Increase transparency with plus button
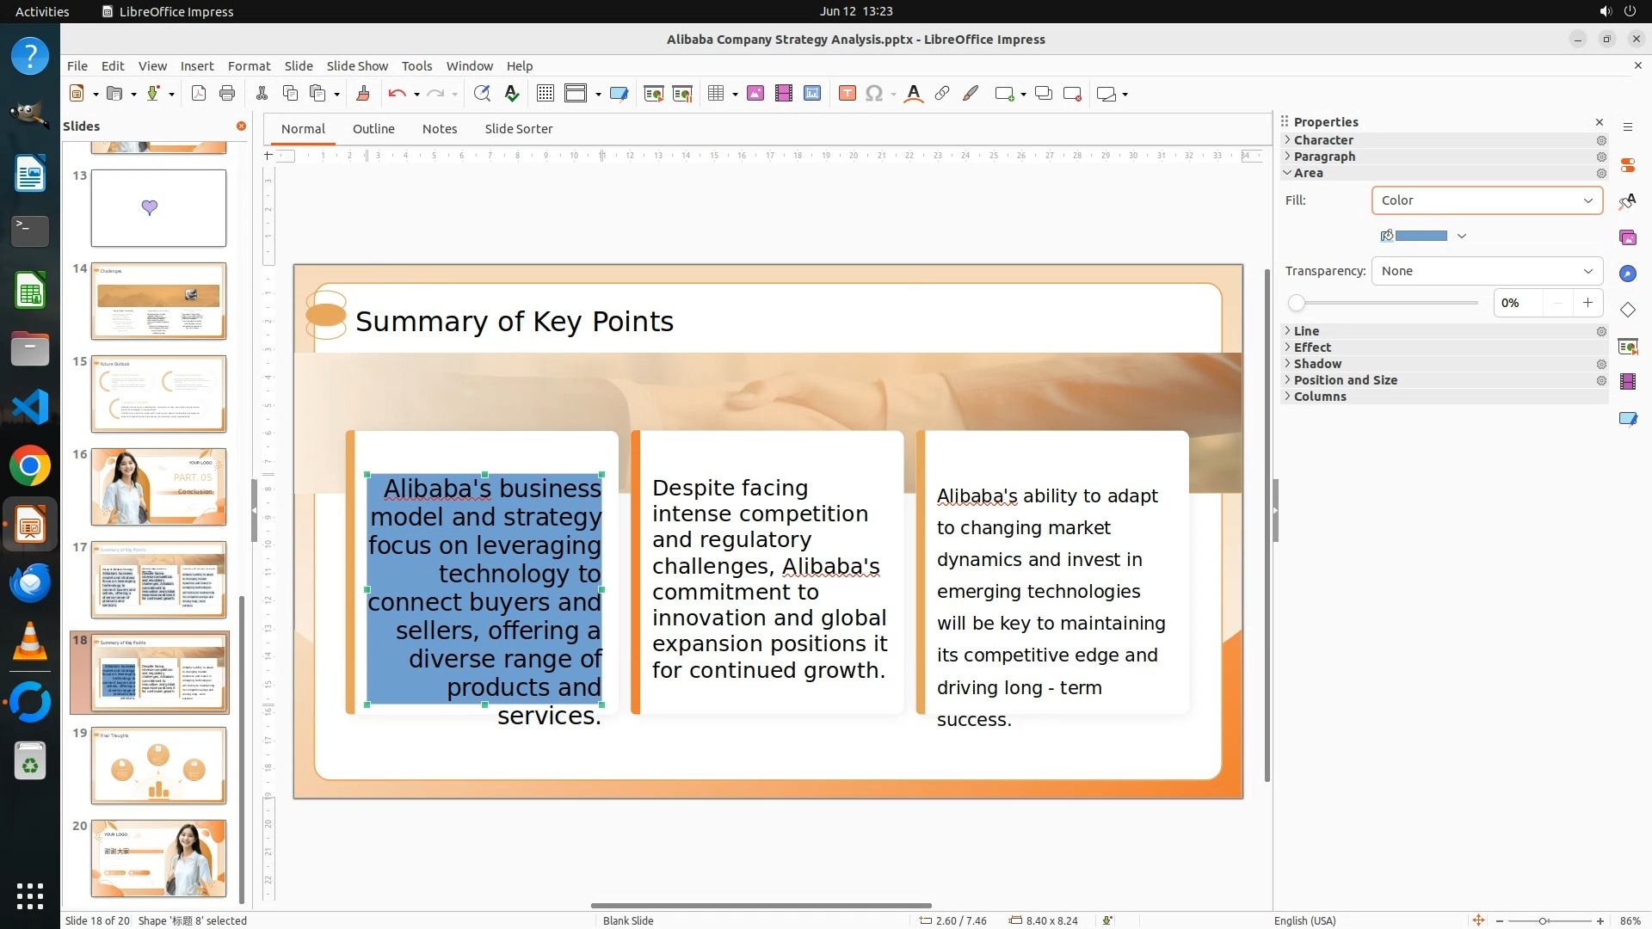1652x929 pixels. coord(1587,303)
